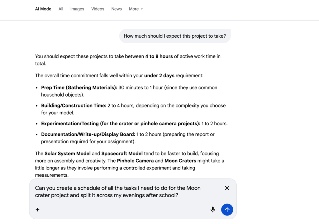
Task: Activate the microphone voice input icon
Action: pos(213,209)
